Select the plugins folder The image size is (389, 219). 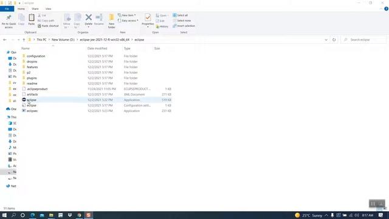point(32,78)
